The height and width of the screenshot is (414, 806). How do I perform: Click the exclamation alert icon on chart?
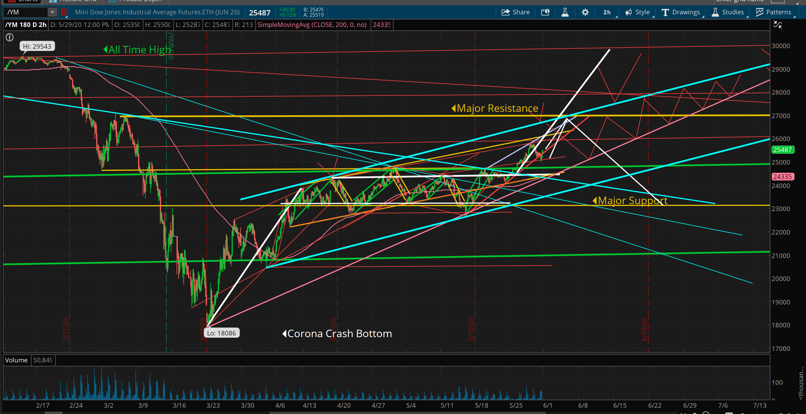10,38
